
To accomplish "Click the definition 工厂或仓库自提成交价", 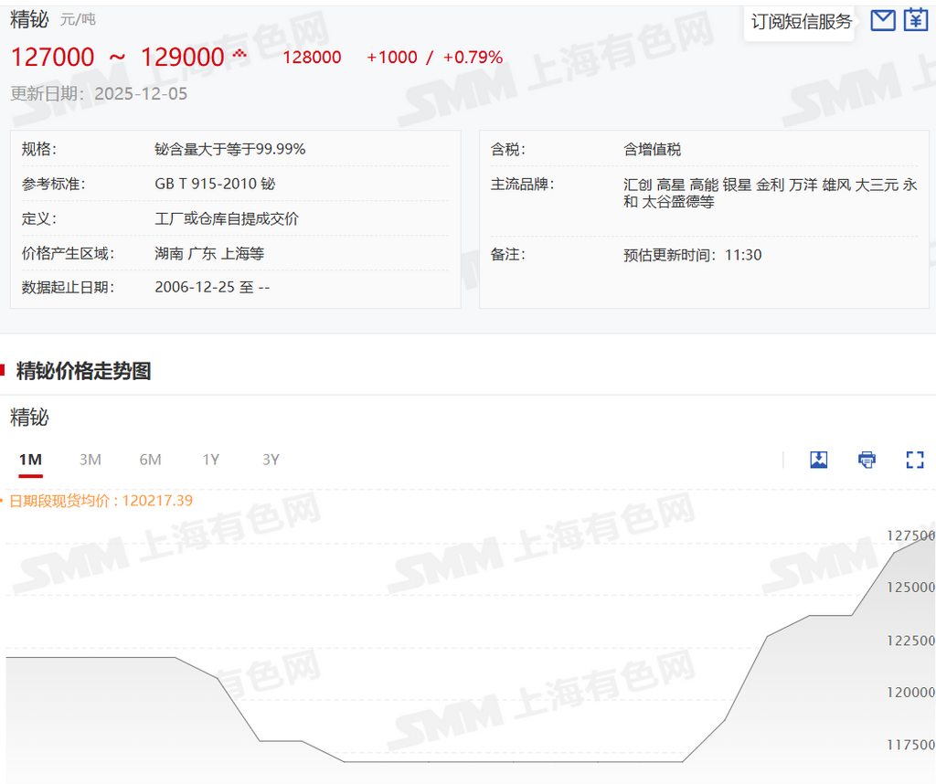I will click(x=227, y=218).
